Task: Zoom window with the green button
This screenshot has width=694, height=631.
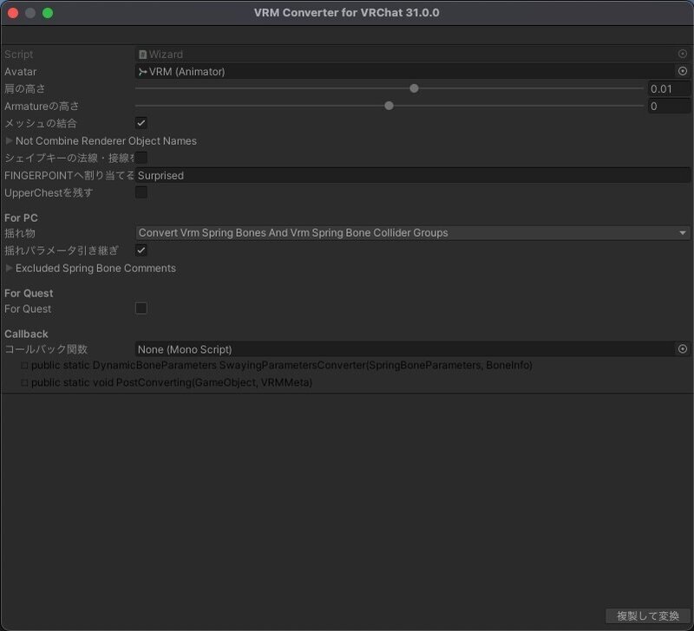Action: click(x=48, y=13)
